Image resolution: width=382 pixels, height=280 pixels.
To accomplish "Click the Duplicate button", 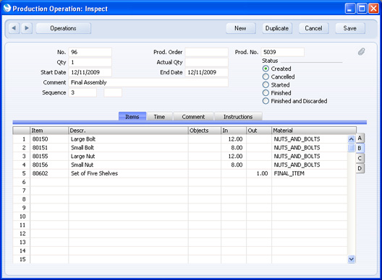I will click(x=277, y=28).
